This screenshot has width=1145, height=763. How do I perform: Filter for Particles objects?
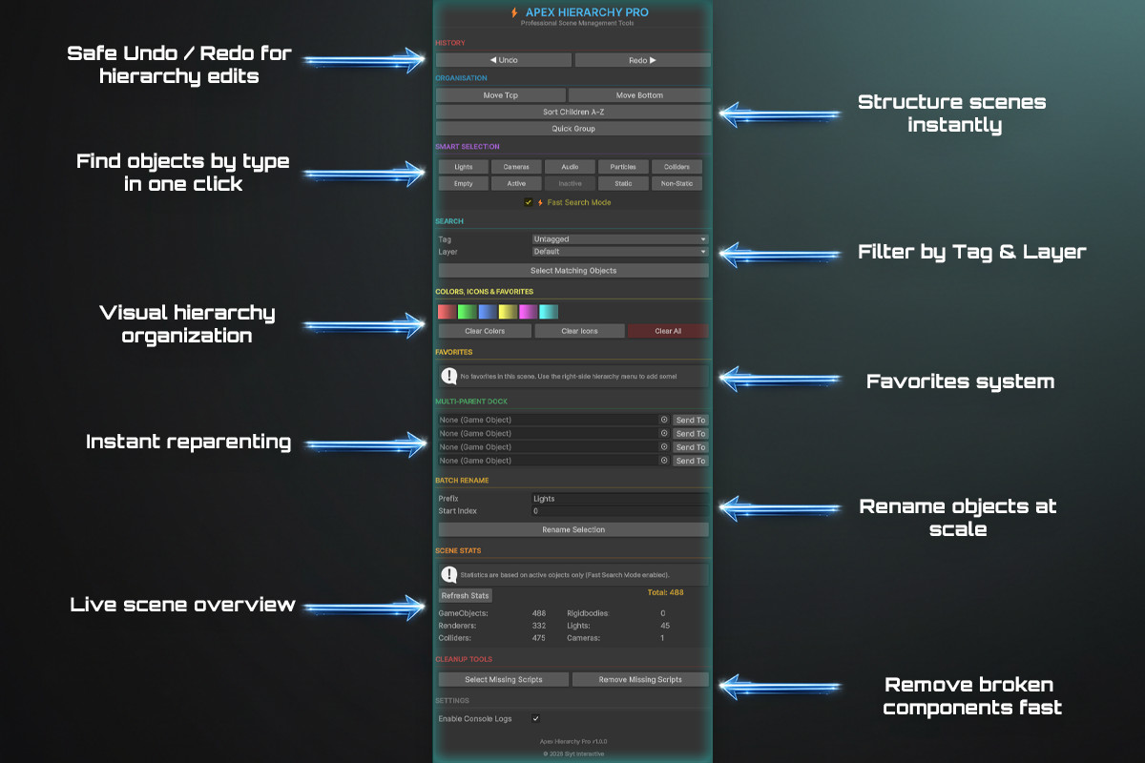pos(623,166)
